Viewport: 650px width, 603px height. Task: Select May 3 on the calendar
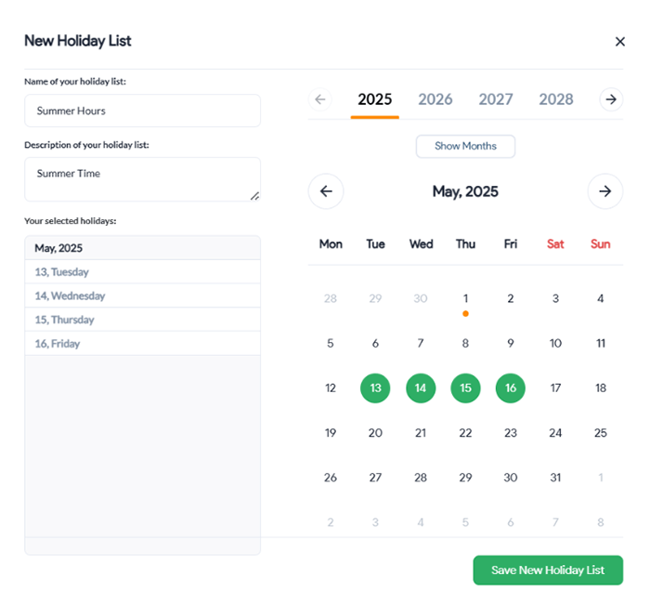coord(555,298)
